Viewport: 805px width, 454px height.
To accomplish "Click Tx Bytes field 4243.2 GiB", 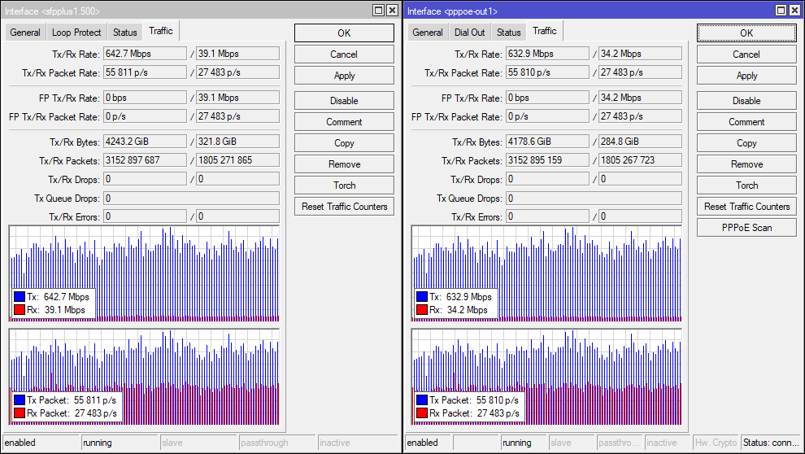I will (146, 142).
